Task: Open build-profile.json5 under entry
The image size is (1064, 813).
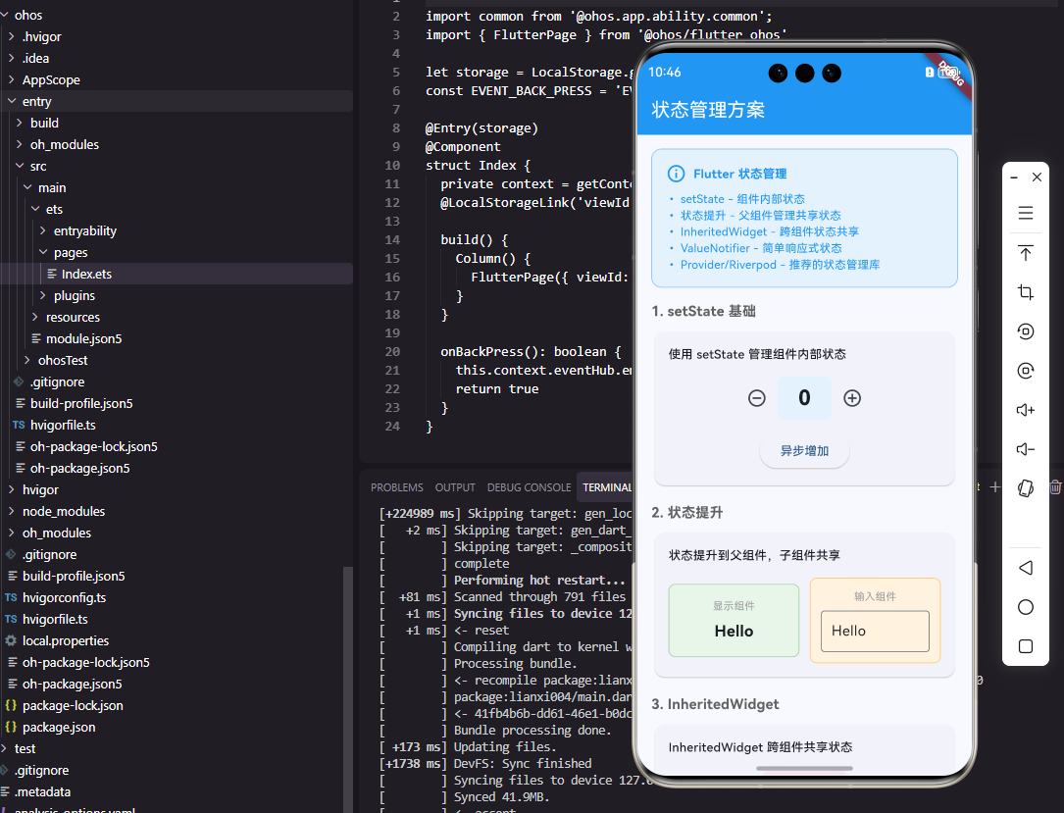Action: pos(81,403)
